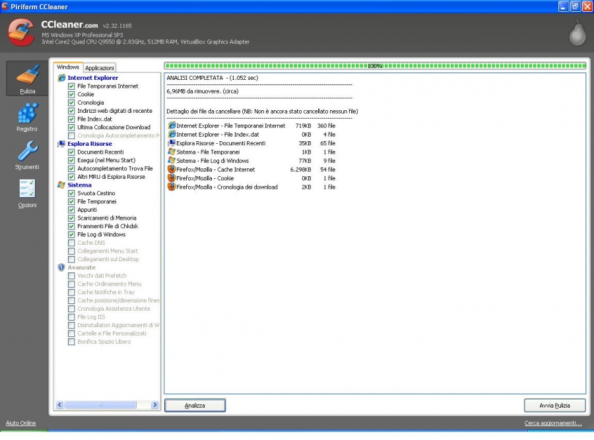Enable Vecchi dati Prefetch checkbox
Image resolution: width=594 pixels, height=440 pixels.
(71, 276)
